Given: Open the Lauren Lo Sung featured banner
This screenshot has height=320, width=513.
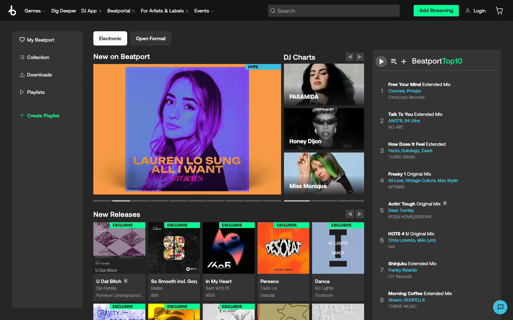Looking at the screenshot, I should [x=187, y=129].
